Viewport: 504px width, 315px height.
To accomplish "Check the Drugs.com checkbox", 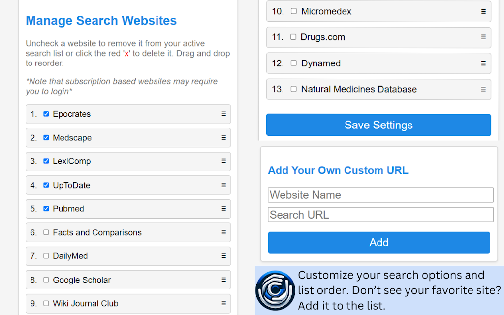I will point(293,37).
